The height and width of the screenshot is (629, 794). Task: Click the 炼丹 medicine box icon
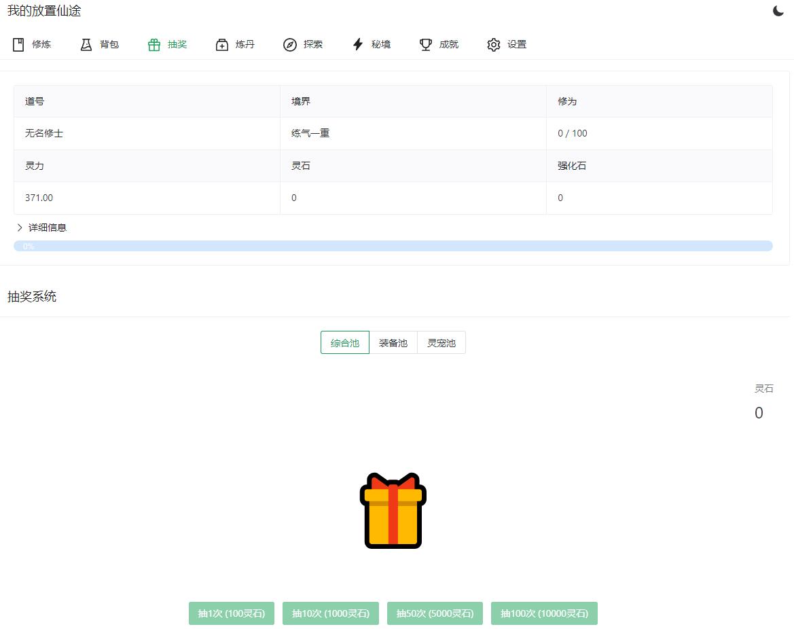(222, 45)
